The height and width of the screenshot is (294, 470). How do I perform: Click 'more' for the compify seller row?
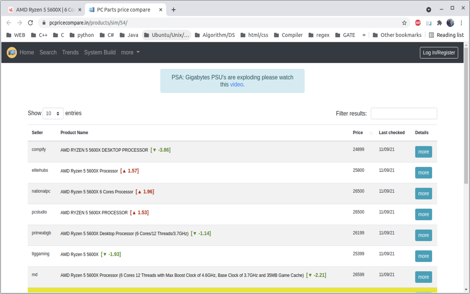point(423,152)
